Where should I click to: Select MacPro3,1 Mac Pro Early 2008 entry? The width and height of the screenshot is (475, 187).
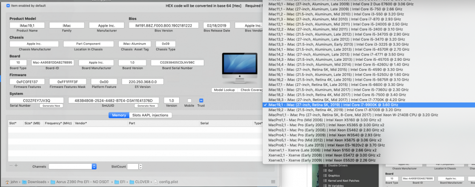tap(369, 130)
